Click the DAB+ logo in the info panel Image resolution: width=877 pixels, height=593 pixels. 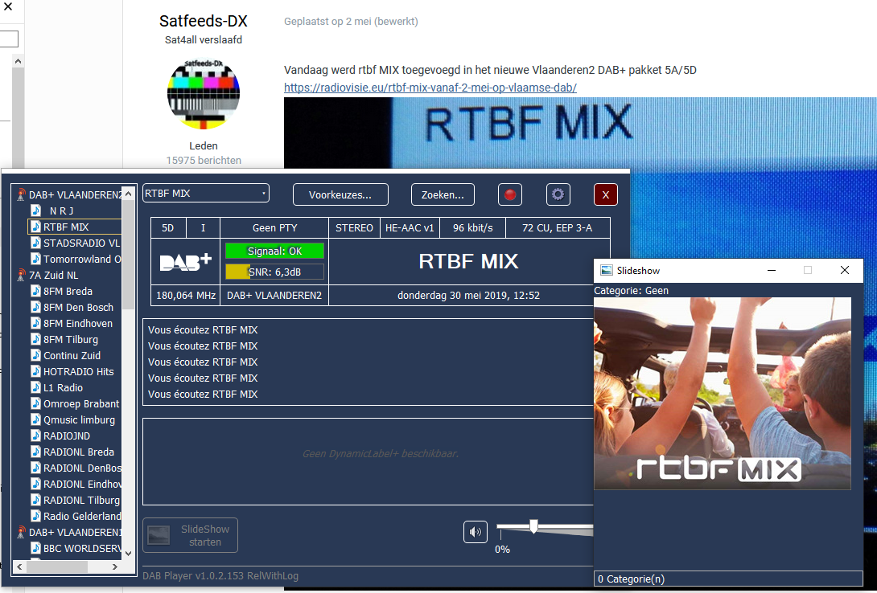point(186,263)
